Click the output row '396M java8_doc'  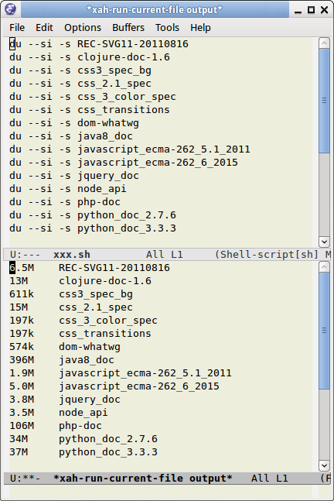pyautogui.click(x=62, y=360)
